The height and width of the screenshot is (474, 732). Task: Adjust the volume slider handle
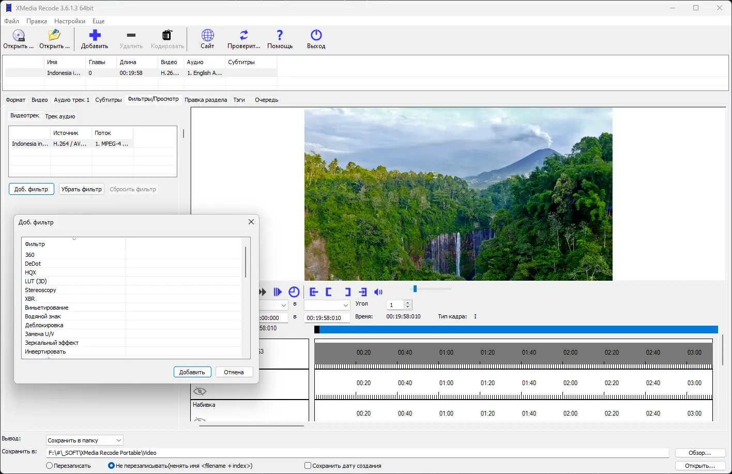[415, 289]
